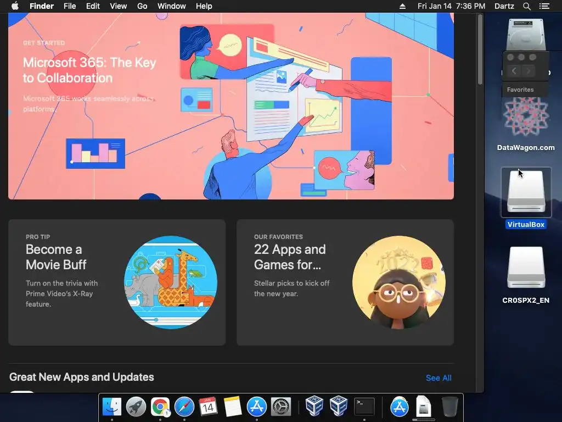Open the Help menu
Image resolution: width=562 pixels, height=422 pixels.
coord(204,6)
